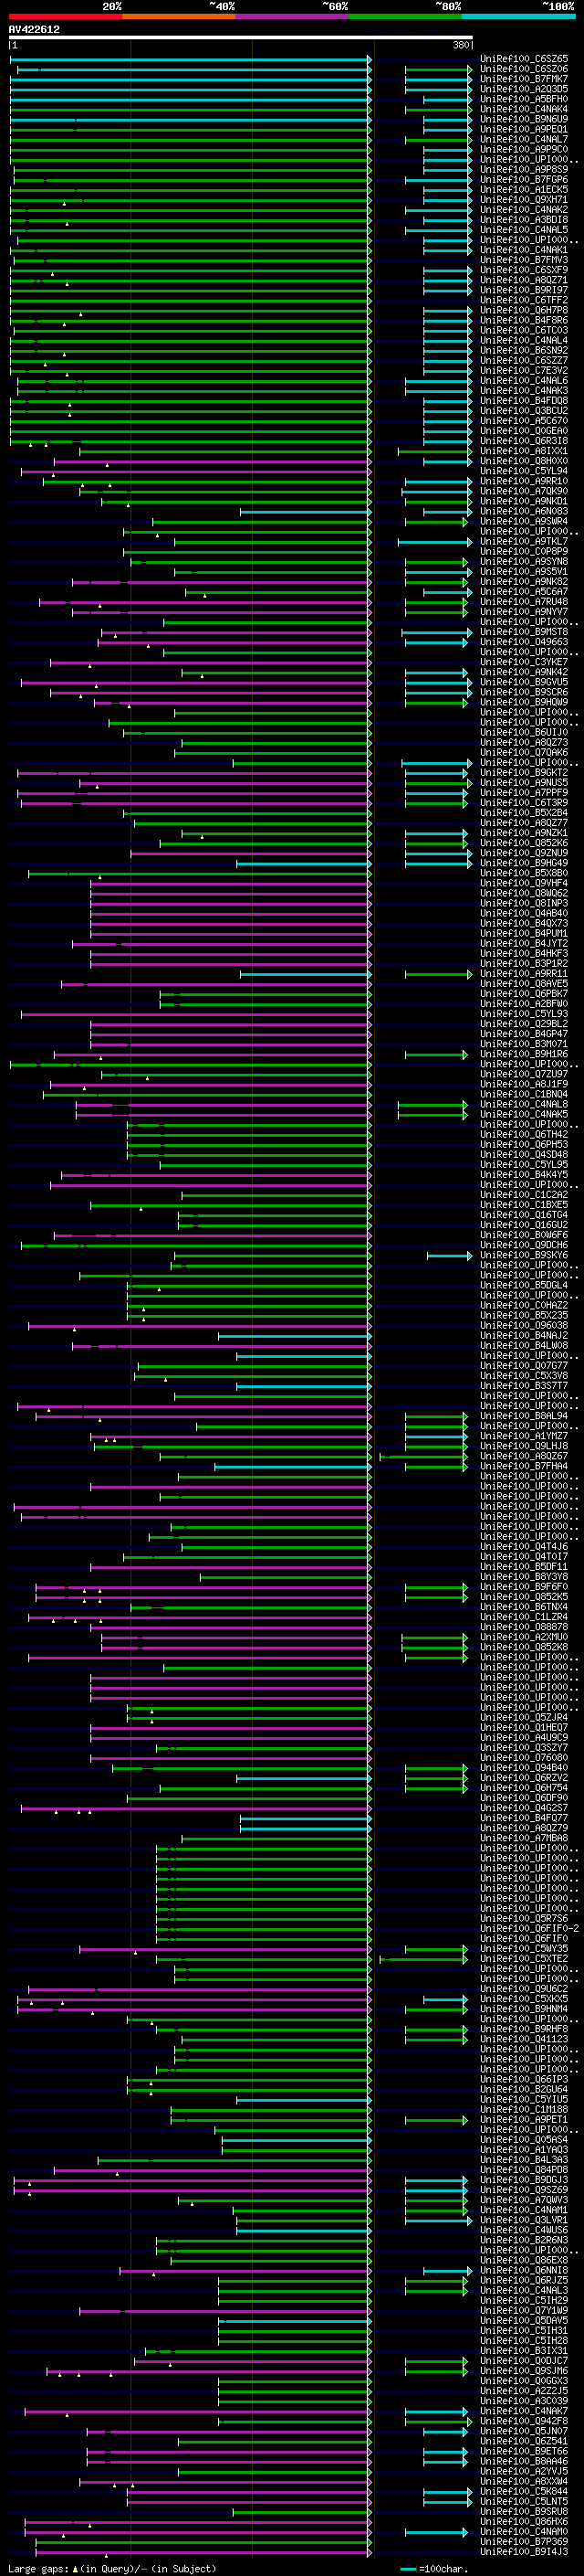584x2576 pixels.
Task: Select UniRef100_Q3BCU2 label
Action: (524, 410)
